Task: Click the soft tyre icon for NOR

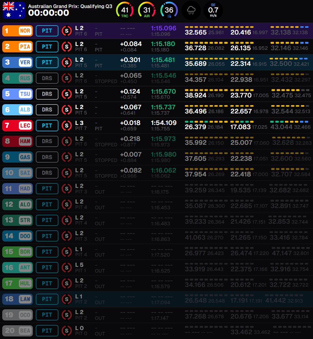Action: 66,31
